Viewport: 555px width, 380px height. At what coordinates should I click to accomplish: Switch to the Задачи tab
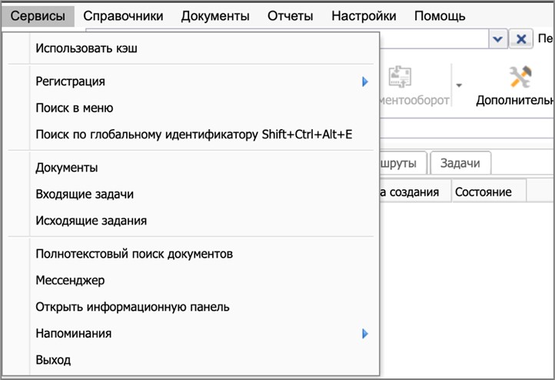tap(460, 163)
